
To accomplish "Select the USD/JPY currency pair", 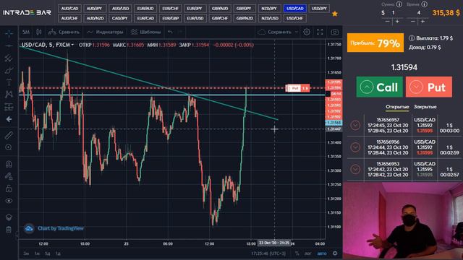I will click(320, 9).
